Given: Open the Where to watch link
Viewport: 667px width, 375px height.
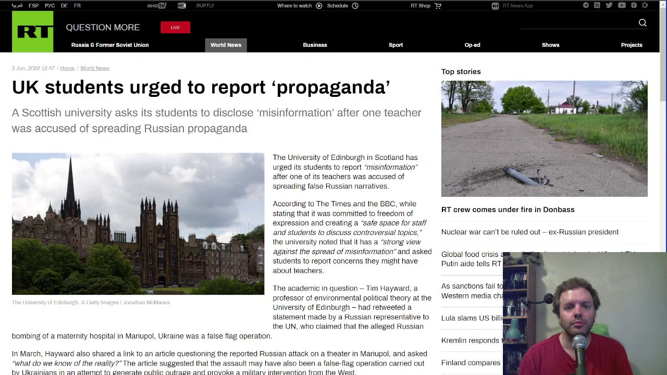Looking at the screenshot, I should pos(294,6).
